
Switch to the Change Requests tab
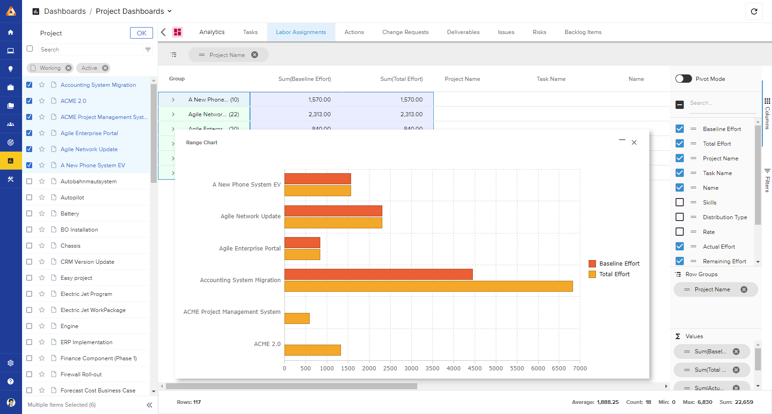coord(405,32)
